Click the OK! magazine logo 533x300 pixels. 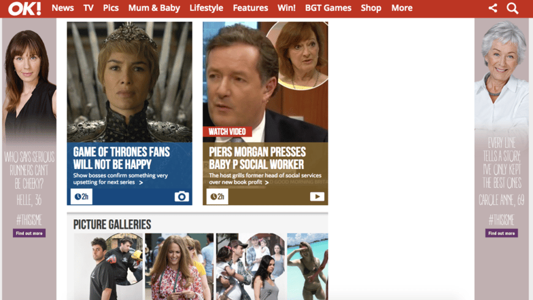[x=25, y=9]
